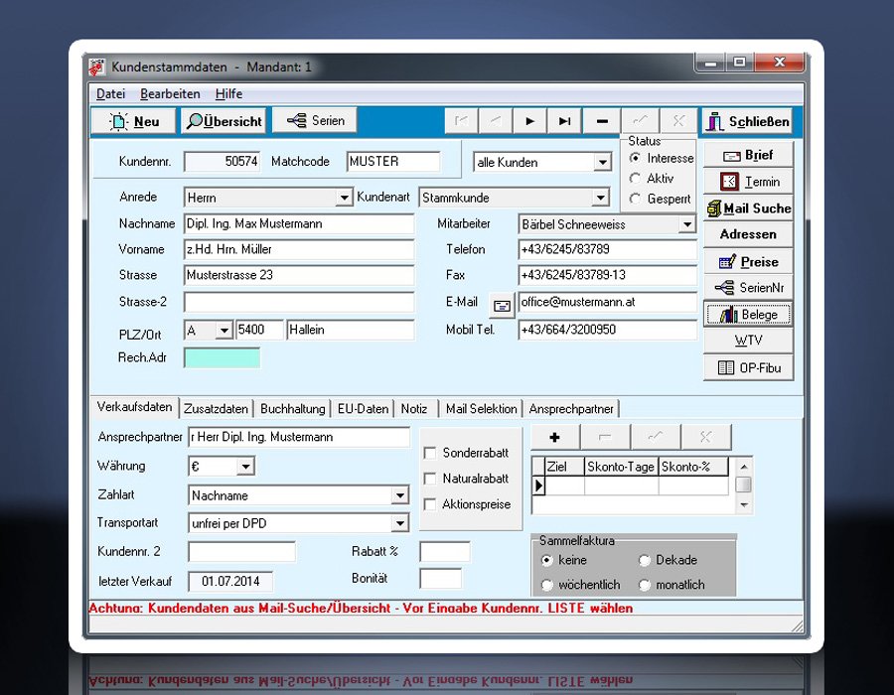This screenshot has width=894, height=695.
Task: Remove payment term row with minus button
Action: coord(605,437)
